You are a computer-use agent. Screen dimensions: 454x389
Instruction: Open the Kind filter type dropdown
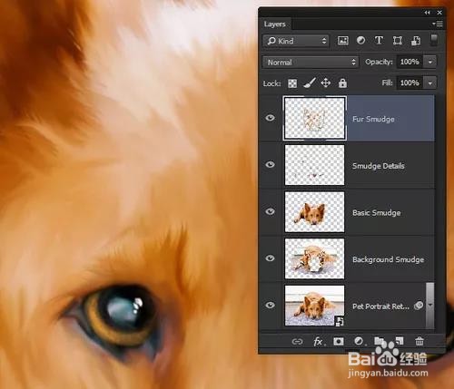click(296, 41)
